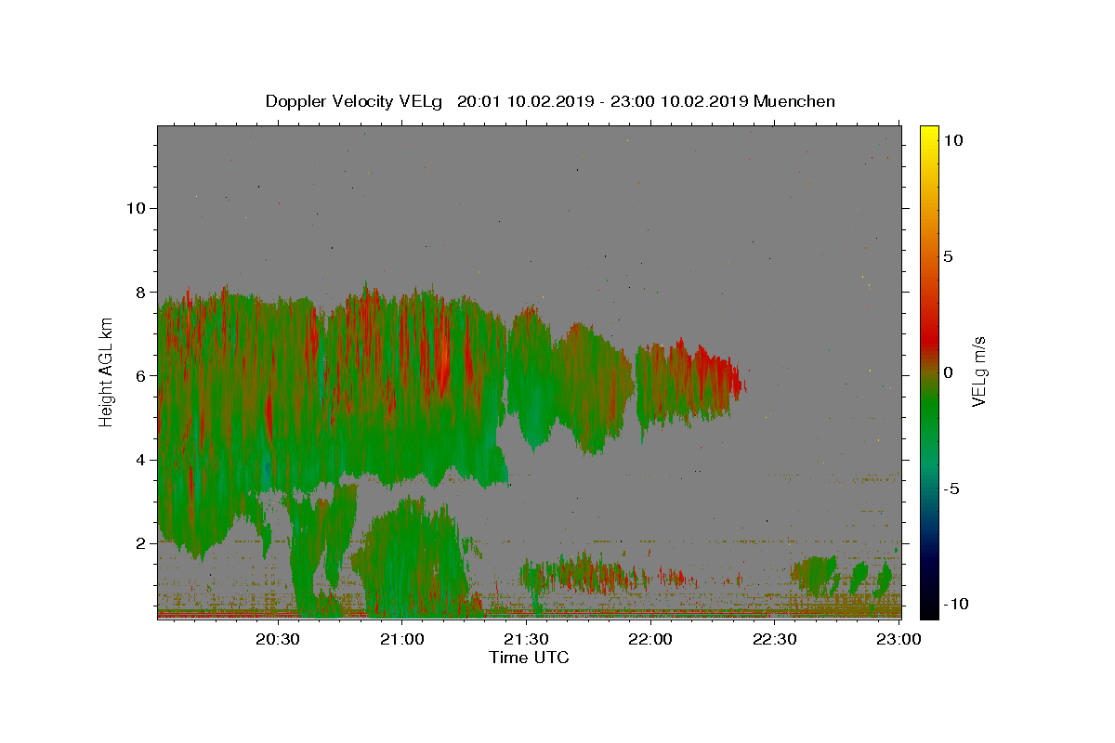Click the 22:00 time axis label
Screen dimensions: 1115x743
point(650,639)
